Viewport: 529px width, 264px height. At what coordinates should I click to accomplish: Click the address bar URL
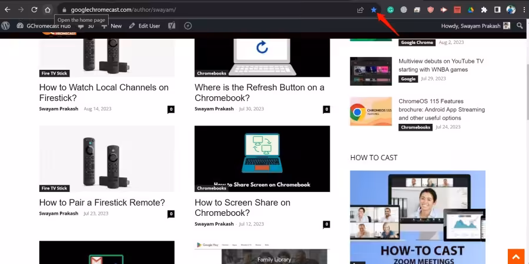[x=123, y=10]
